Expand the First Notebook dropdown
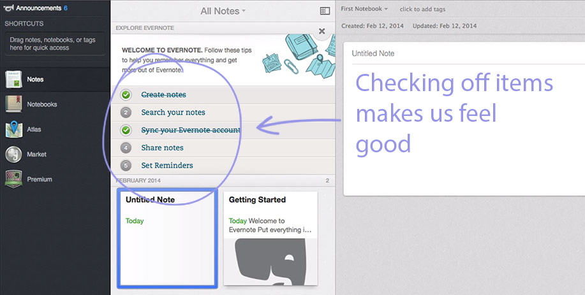 tap(364, 8)
